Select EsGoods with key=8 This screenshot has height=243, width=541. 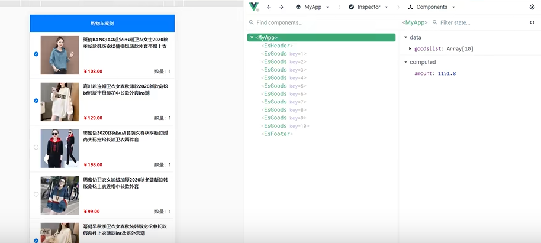[x=284, y=109]
